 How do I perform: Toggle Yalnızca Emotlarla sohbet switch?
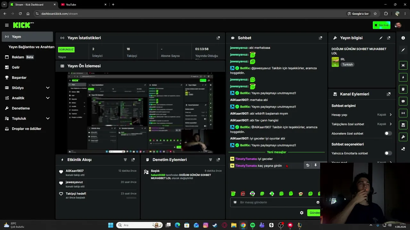pos(388,153)
